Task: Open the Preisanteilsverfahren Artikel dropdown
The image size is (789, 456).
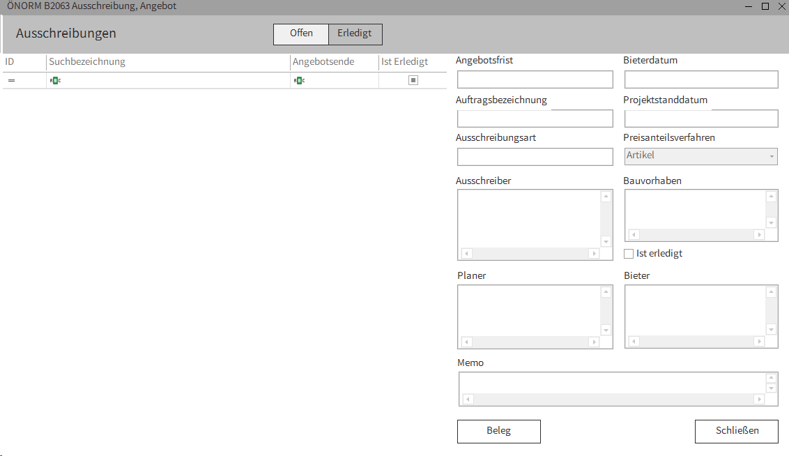Action: pyautogui.click(x=770, y=155)
